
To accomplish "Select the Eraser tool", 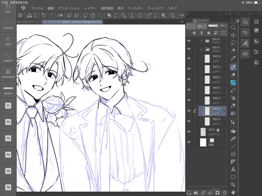I will tap(233, 75).
